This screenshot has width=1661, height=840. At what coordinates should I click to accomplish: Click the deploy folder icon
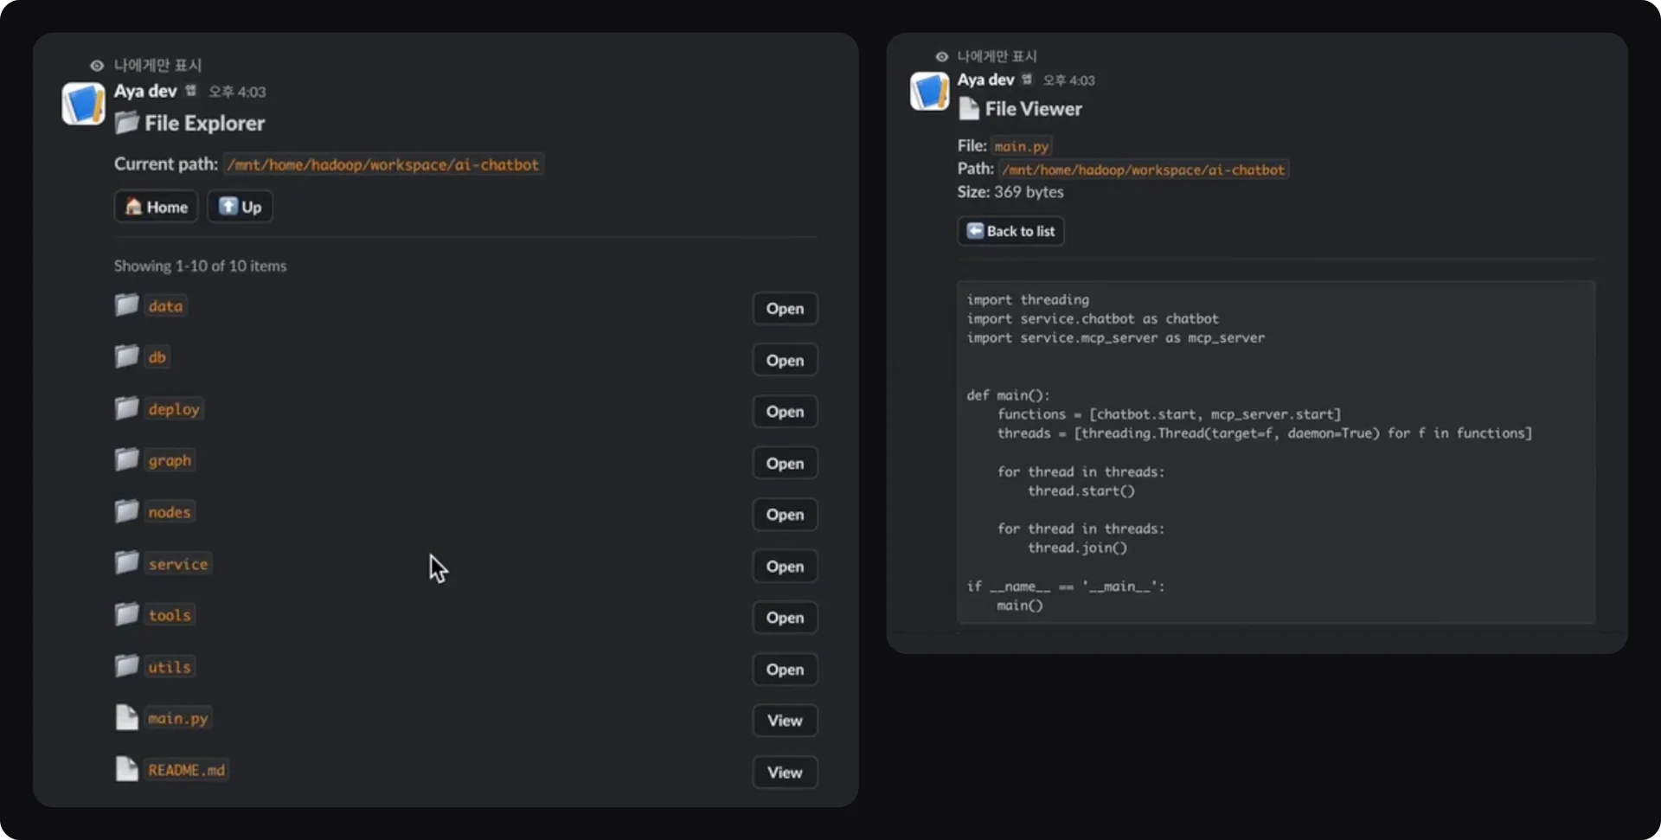click(x=127, y=408)
